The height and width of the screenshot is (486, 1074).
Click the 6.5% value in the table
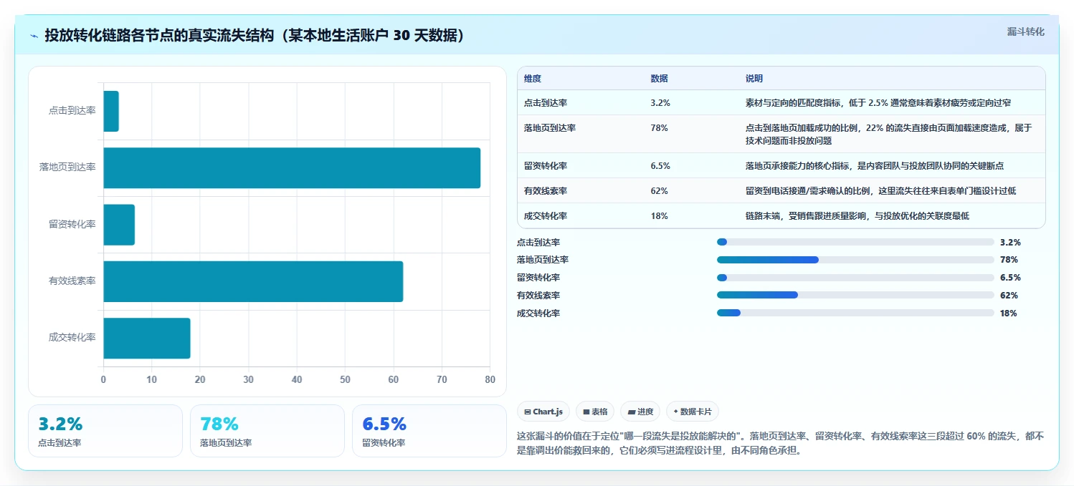(x=660, y=165)
